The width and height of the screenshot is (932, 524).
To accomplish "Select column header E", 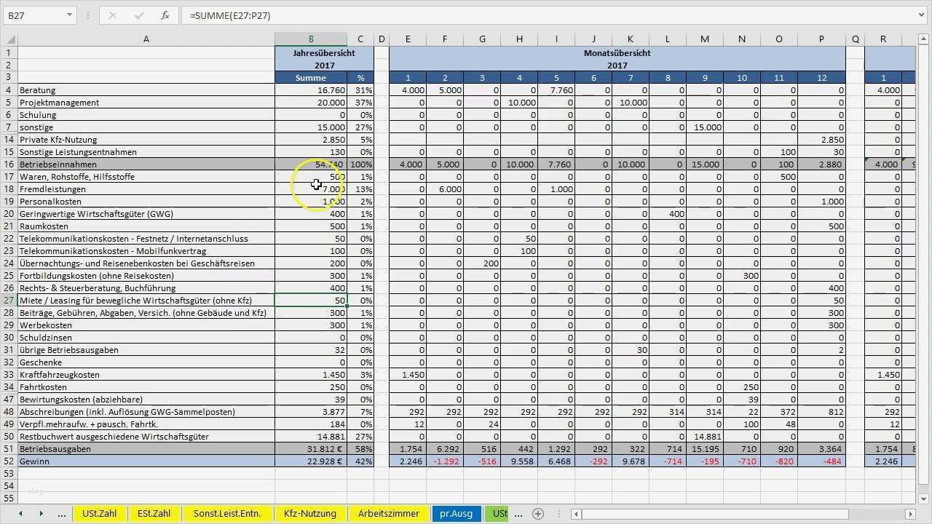I will click(408, 39).
